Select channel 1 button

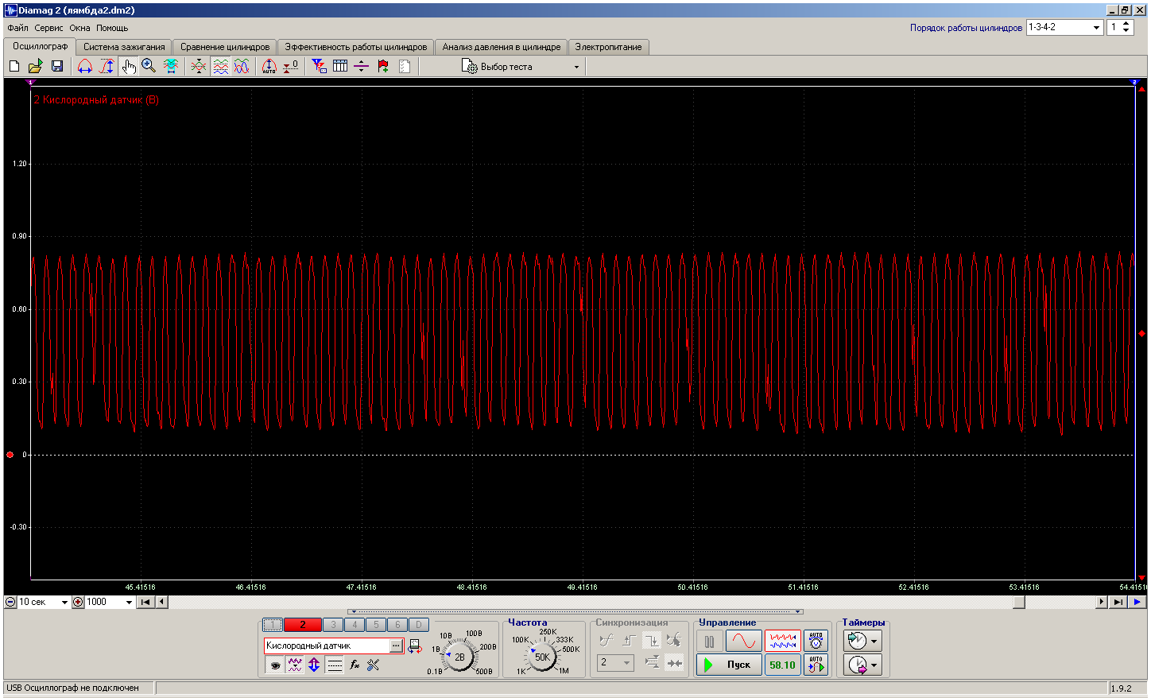273,625
